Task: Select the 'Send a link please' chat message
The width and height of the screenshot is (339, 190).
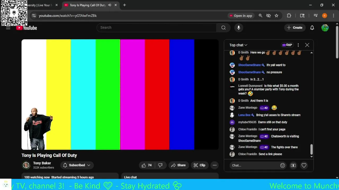Action: pos(270,154)
